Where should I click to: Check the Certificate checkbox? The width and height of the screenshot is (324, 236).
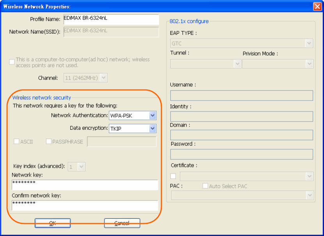[173, 176]
